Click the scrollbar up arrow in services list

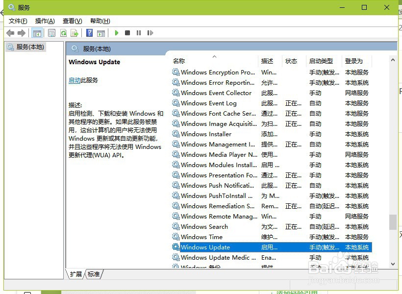393,60
